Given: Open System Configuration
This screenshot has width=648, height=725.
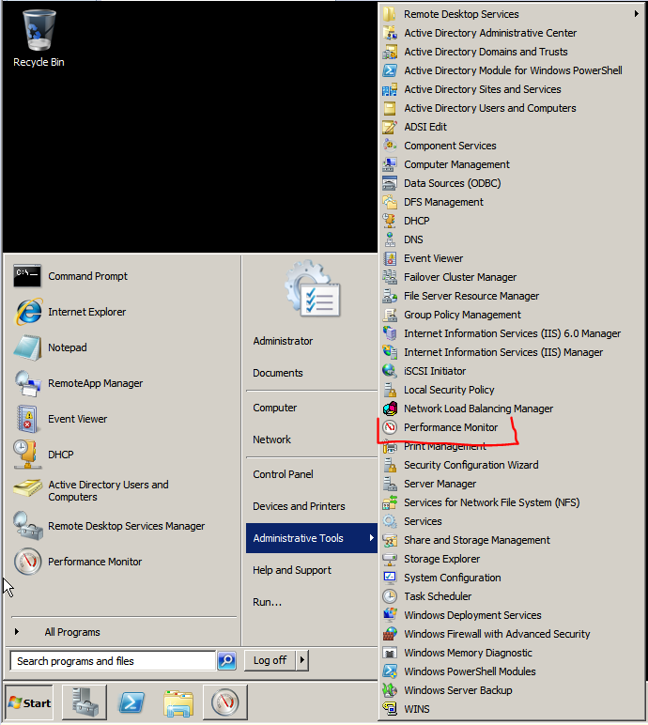Looking at the screenshot, I should (453, 578).
